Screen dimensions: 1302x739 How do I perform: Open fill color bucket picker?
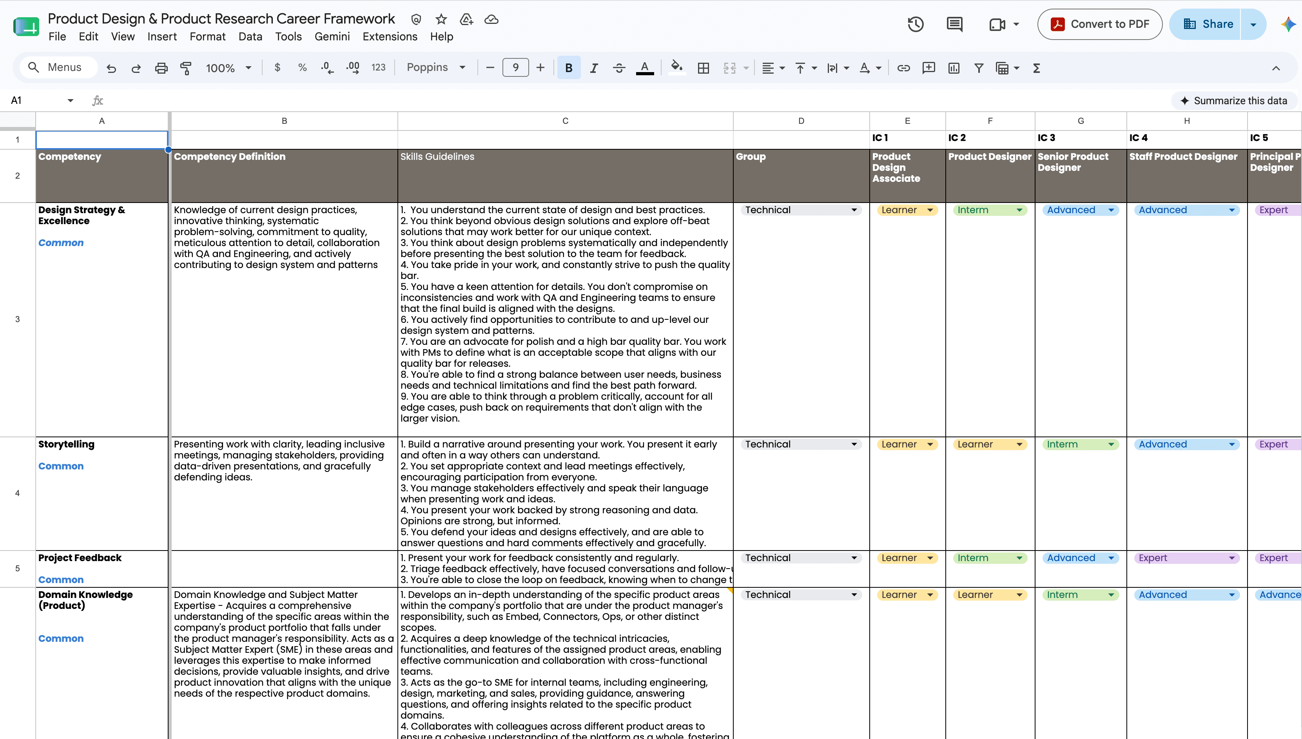(676, 68)
